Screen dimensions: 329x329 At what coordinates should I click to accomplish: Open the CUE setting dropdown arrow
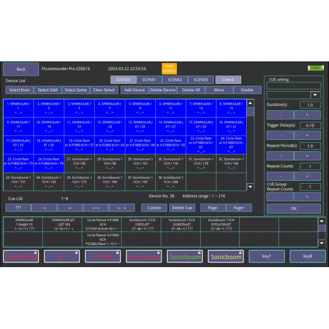315,95
